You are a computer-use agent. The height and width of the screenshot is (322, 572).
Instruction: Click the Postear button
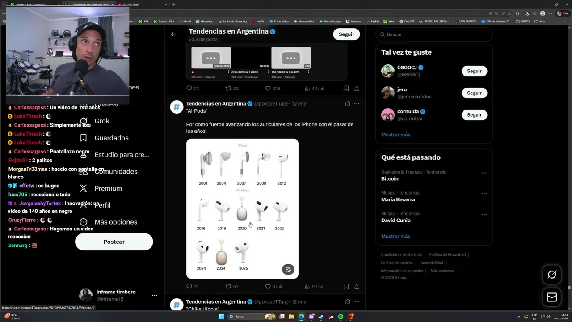[x=114, y=241]
